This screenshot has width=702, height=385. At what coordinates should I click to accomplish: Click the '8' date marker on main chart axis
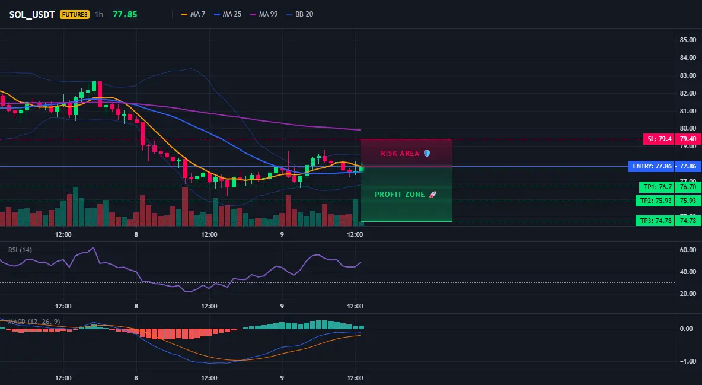pos(136,234)
